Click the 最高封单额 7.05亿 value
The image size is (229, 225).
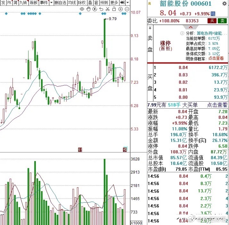point(214,49)
